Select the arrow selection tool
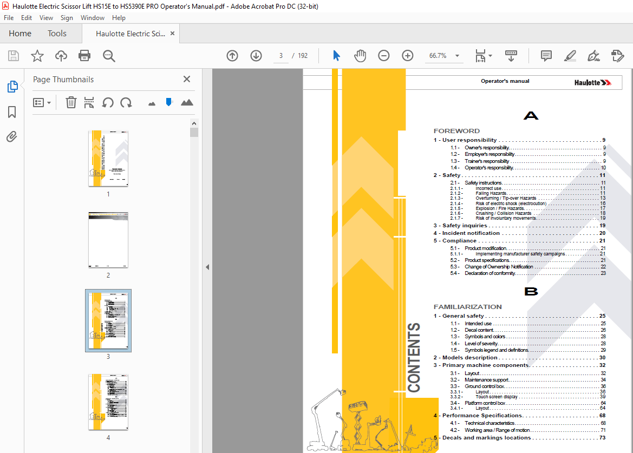Image resolution: width=633 pixels, height=453 pixels. (x=336, y=56)
